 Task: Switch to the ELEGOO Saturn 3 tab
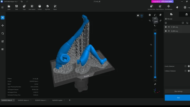41,100
